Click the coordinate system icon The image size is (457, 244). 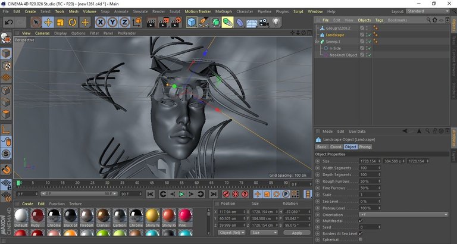click(137, 22)
